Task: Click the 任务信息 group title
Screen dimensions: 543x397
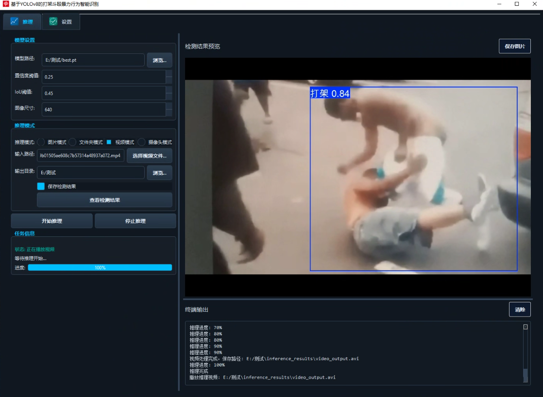Action: click(25, 233)
